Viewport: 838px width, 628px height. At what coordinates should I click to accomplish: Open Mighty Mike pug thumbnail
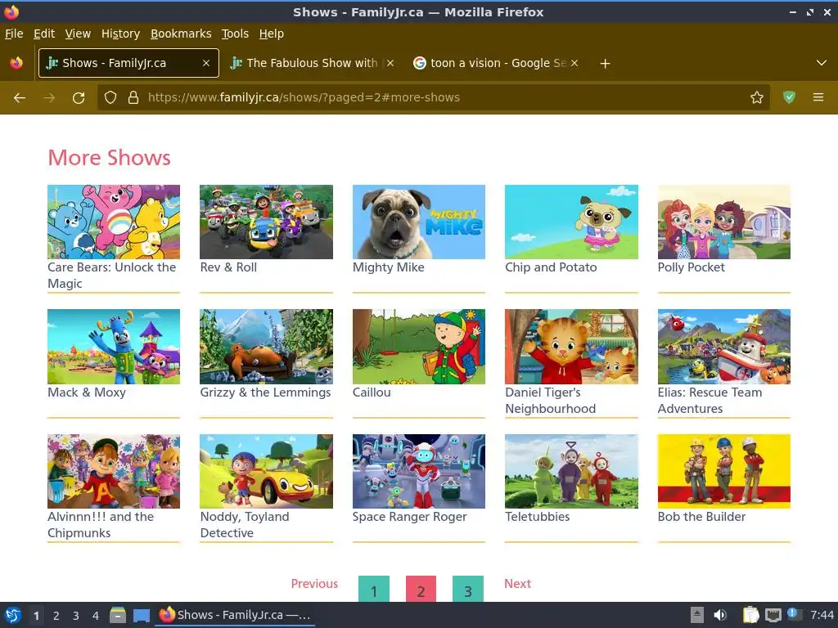click(x=419, y=222)
